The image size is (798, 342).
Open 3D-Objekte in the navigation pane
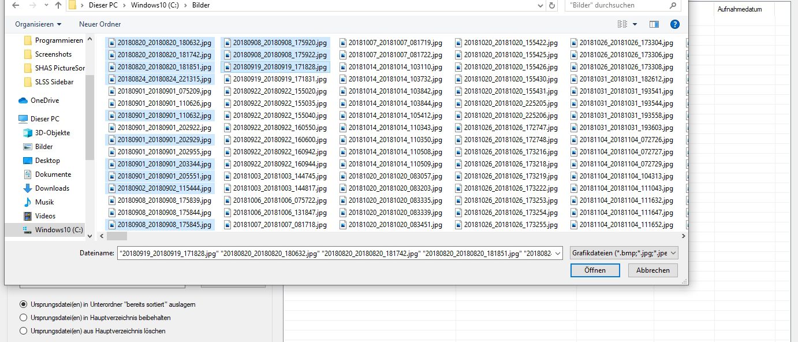point(52,133)
